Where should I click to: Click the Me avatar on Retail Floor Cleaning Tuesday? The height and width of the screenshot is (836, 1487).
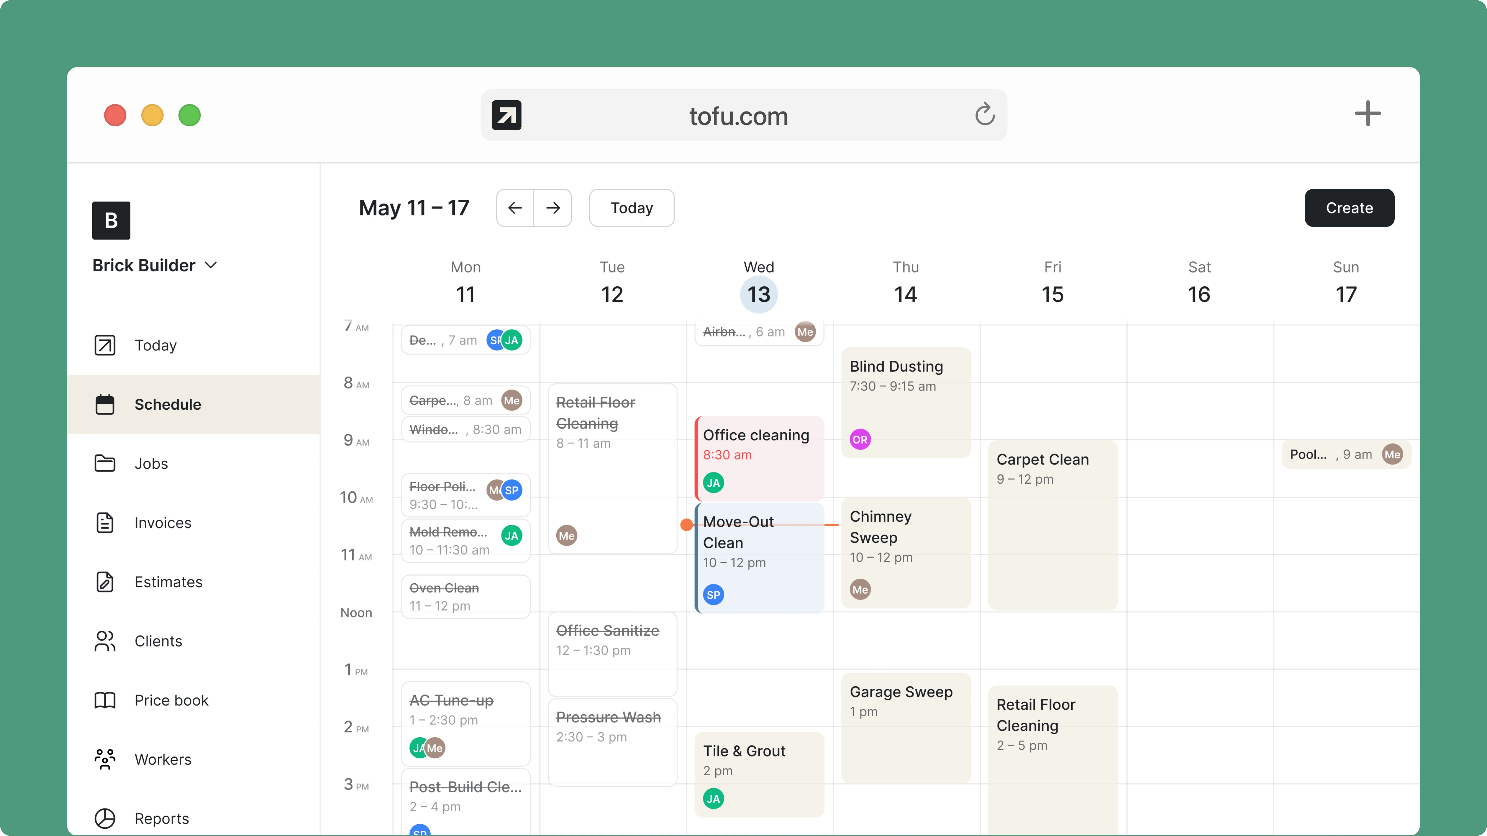point(567,536)
